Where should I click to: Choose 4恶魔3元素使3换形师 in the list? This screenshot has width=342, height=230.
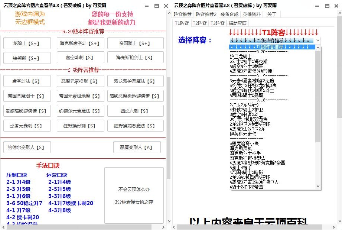click(x=251, y=71)
